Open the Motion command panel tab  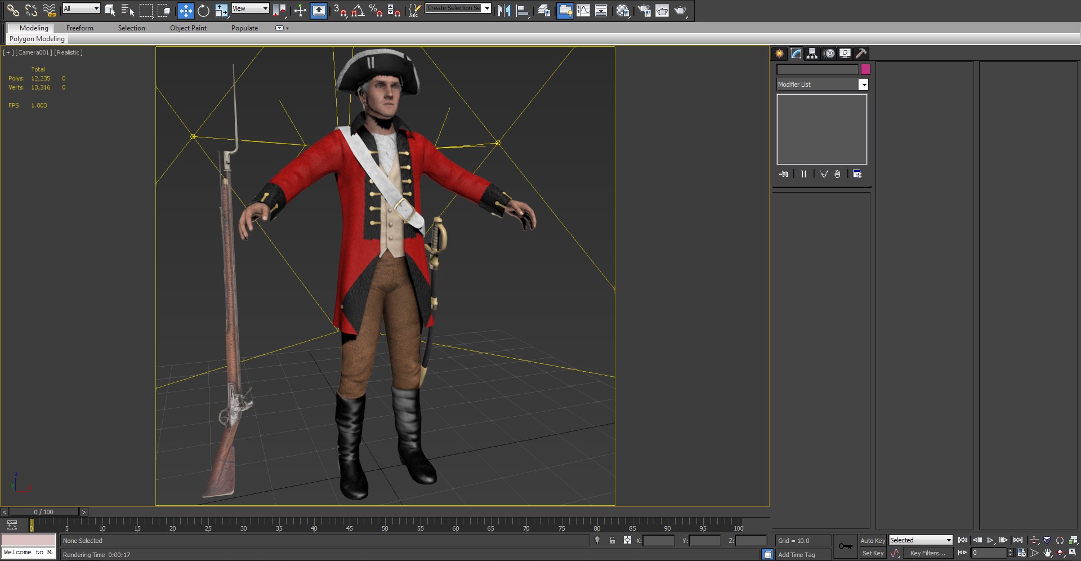pos(829,54)
